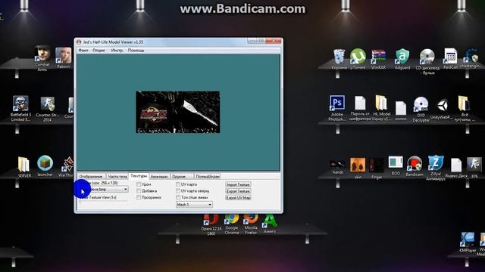Select the Текстуры tab
The height and width of the screenshot is (272, 485).
tap(139, 176)
